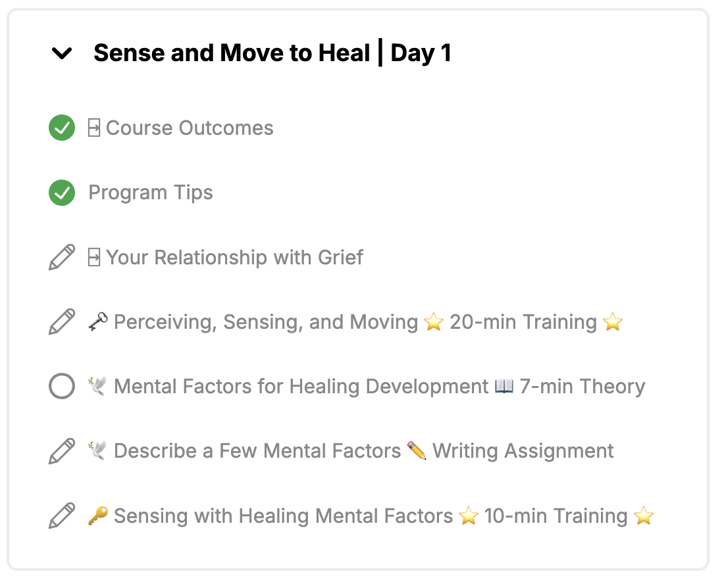Click the login-arrow icon before Your Relationship with Grief

pyautogui.click(x=94, y=257)
